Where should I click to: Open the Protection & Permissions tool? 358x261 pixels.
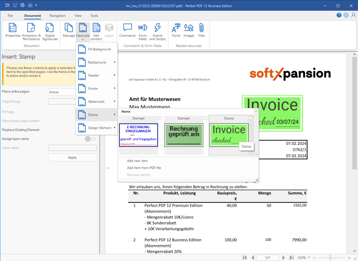coord(31,32)
